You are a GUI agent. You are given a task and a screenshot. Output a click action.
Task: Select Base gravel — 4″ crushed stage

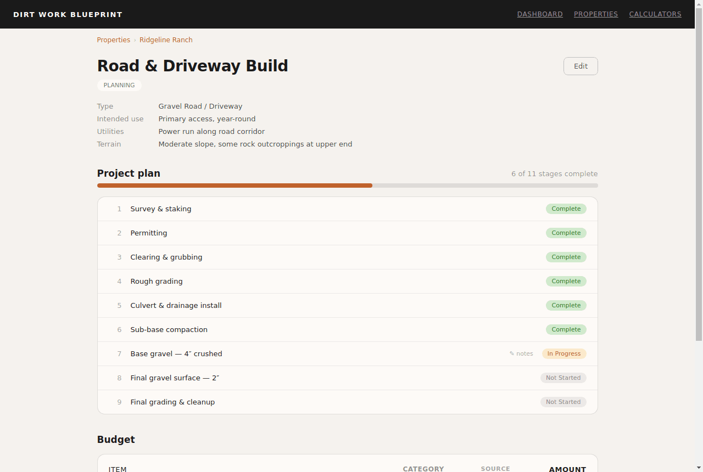[348, 354]
